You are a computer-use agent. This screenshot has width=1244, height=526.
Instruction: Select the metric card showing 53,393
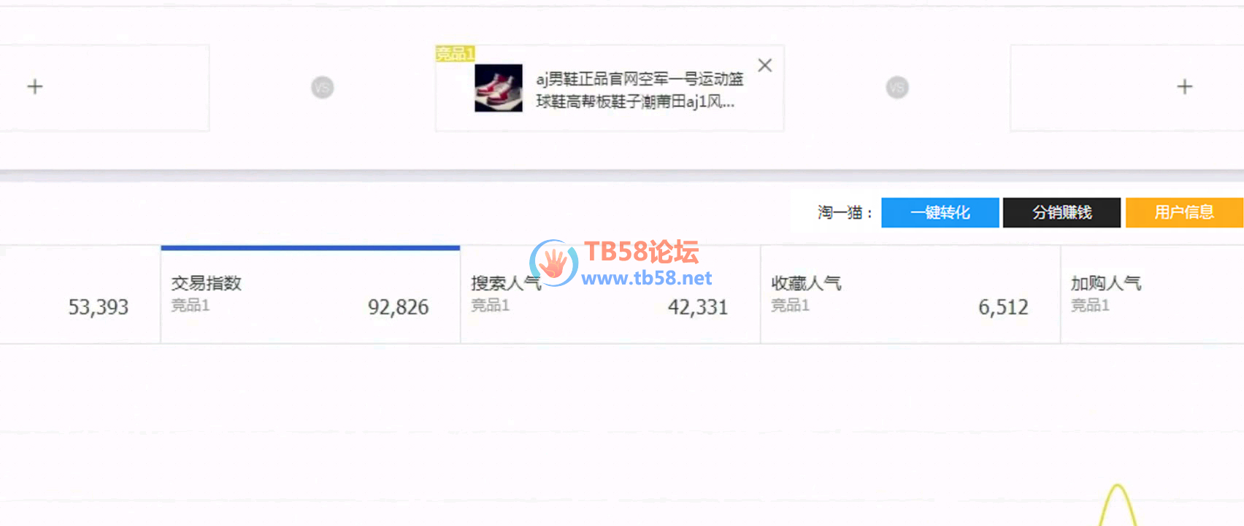(80, 295)
